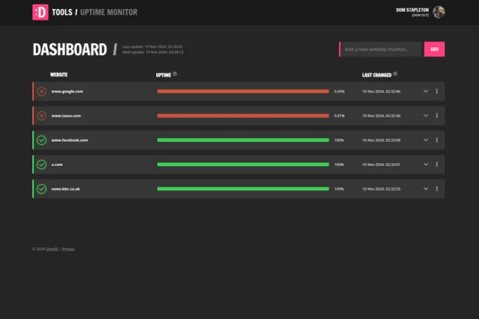The height and width of the screenshot is (319, 479).
Task: Click the green check icon beside news.bbc.co.uk
Action: (41, 189)
